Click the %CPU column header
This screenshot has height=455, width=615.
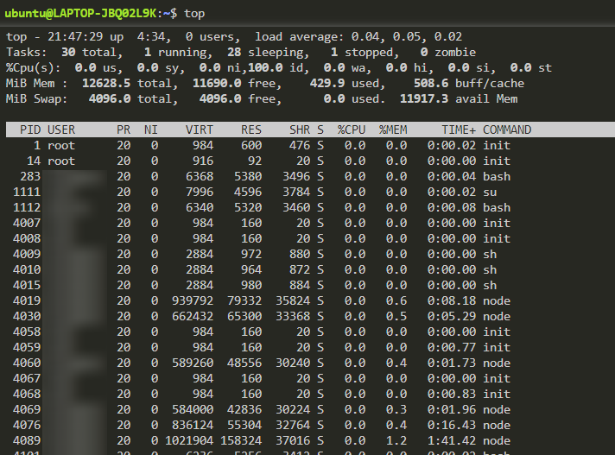[x=351, y=130]
